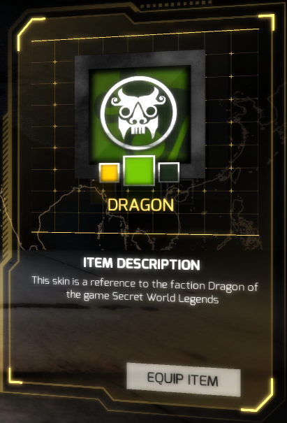Click the ITEM DESCRIPTION heading
Screen dimensions: 287x423
click(x=142, y=264)
